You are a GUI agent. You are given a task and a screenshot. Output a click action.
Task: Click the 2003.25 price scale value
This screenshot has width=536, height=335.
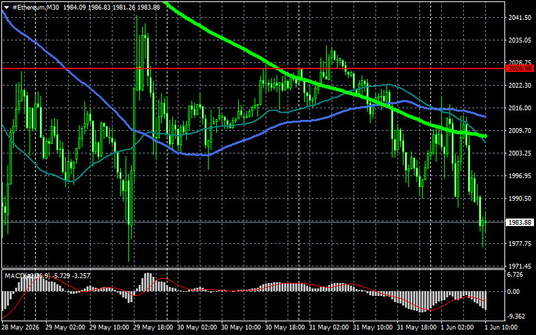coord(520,153)
